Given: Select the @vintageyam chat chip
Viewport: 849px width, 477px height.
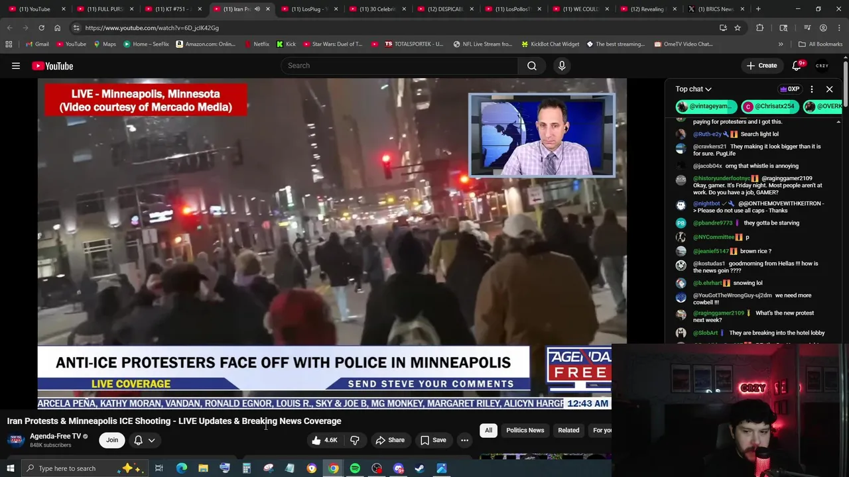Looking at the screenshot, I should tap(706, 106).
